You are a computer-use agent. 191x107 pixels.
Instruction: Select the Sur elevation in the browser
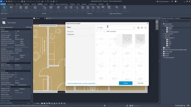click(x=169, y=46)
